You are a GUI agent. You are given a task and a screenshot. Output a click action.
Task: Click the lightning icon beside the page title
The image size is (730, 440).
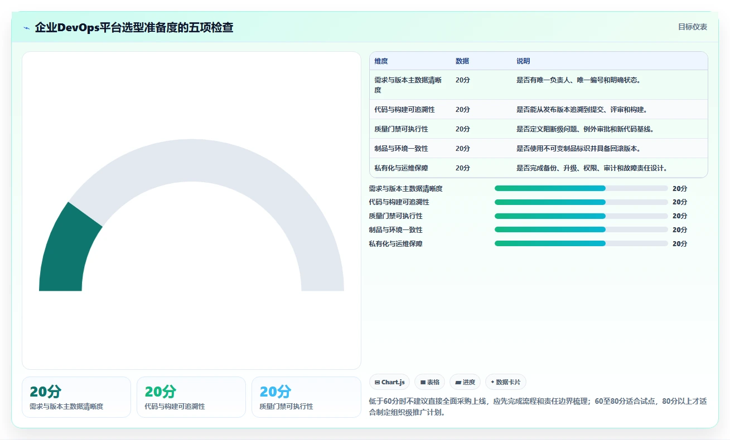coord(27,27)
